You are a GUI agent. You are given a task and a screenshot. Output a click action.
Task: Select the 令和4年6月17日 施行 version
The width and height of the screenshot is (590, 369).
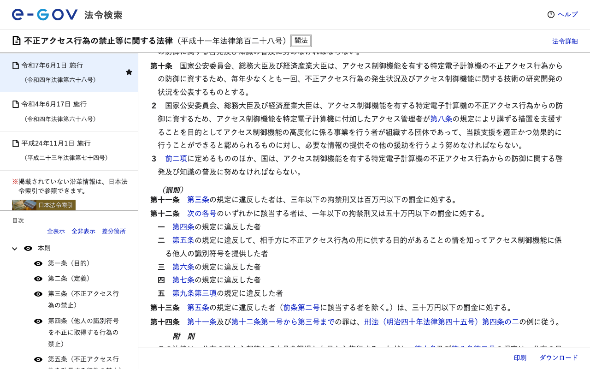tap(69, 112)
